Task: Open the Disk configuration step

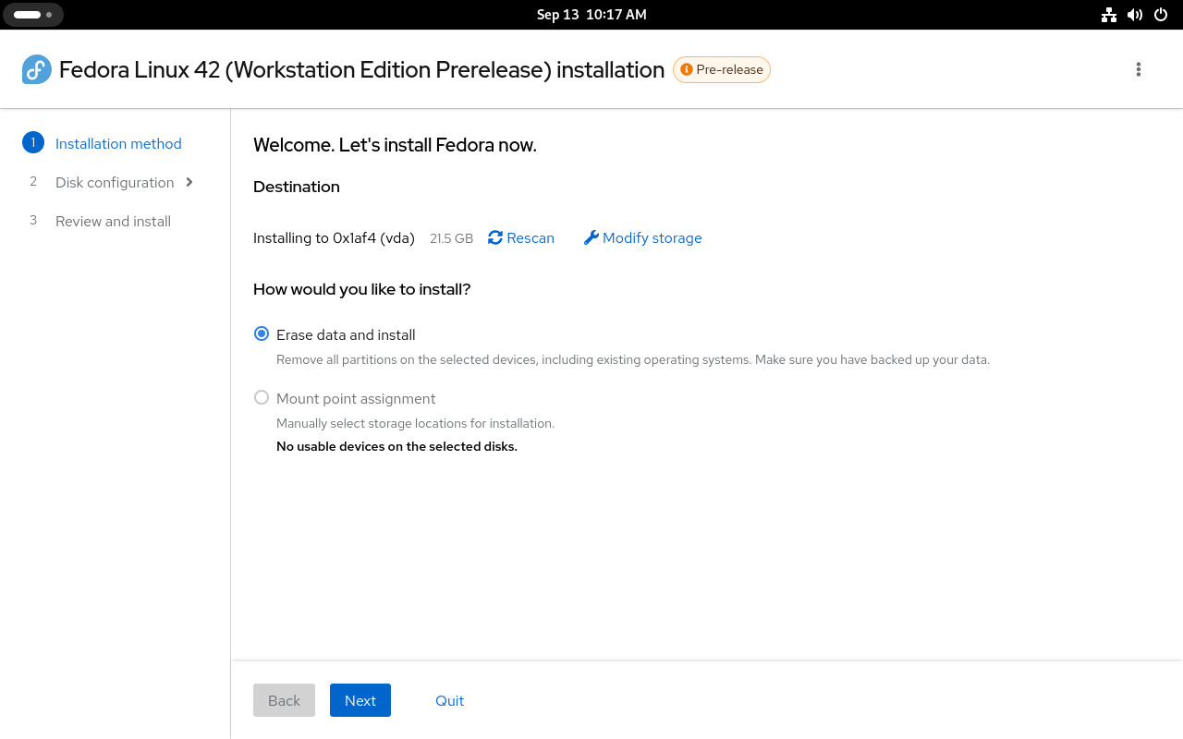Action: tap(115, 182)
